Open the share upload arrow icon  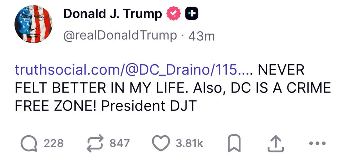click(276, 143)
